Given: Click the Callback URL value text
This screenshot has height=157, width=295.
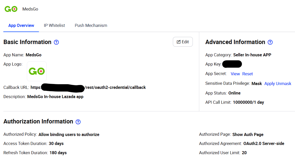Looking at the screenshot, I should tap(88, 88).
